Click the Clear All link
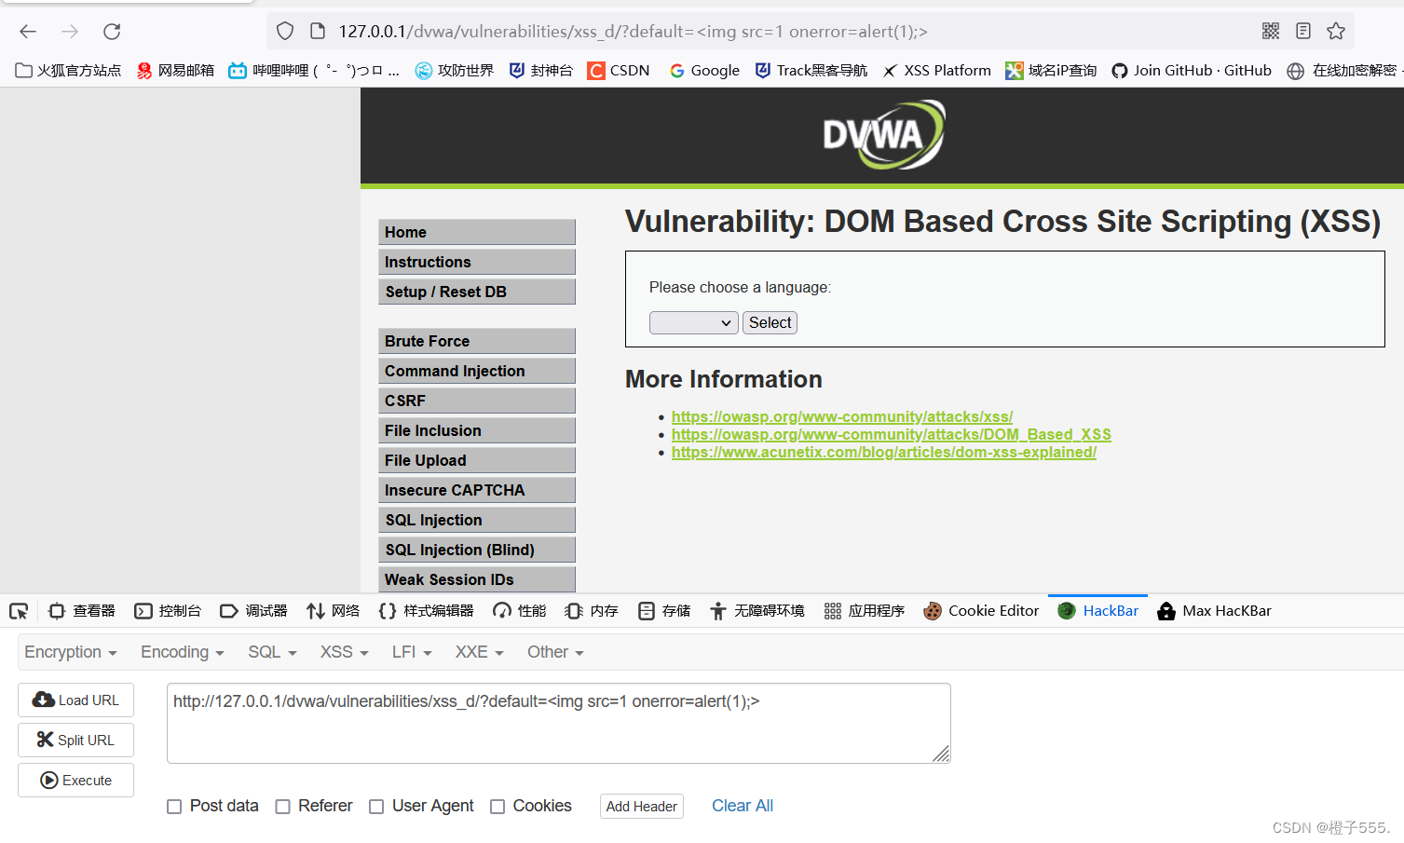Screen dimensions: 1404x843 click(x=742, y=806)
